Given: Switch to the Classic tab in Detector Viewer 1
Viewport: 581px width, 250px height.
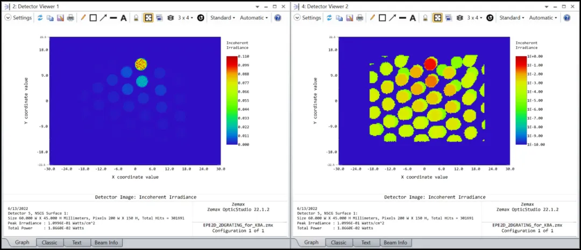Looking at the screenshot, I should point(49,242).
